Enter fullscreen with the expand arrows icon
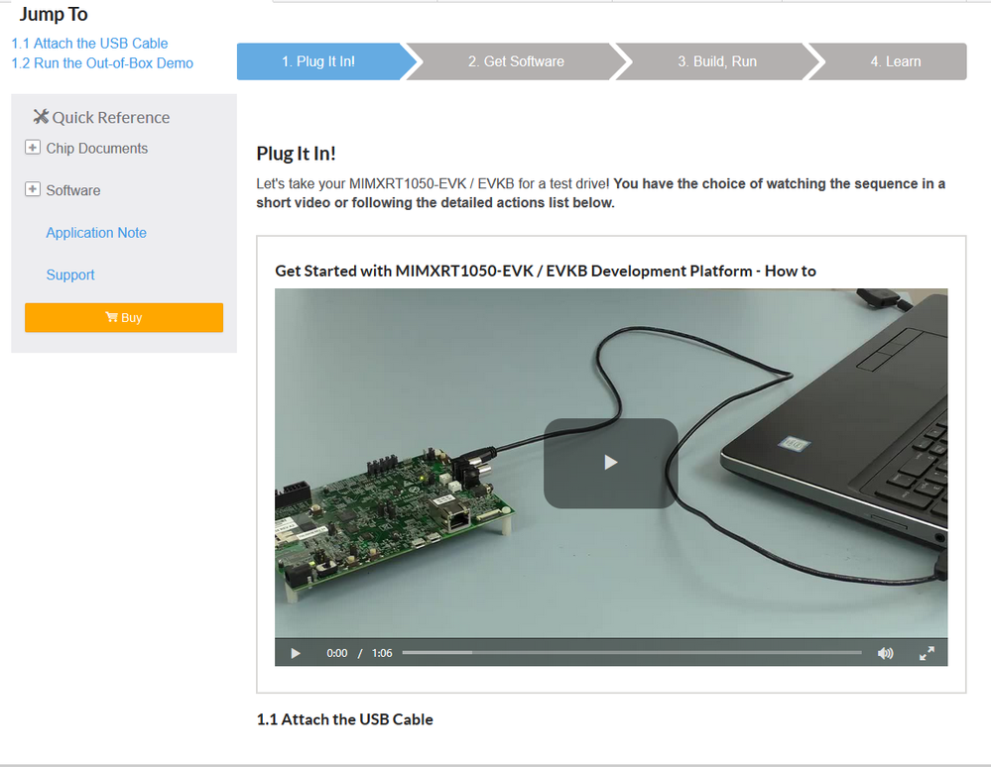991x767 pixels. 927,653
